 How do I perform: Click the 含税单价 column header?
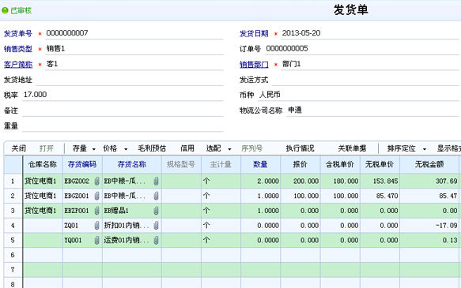click(x=340, y=165)
